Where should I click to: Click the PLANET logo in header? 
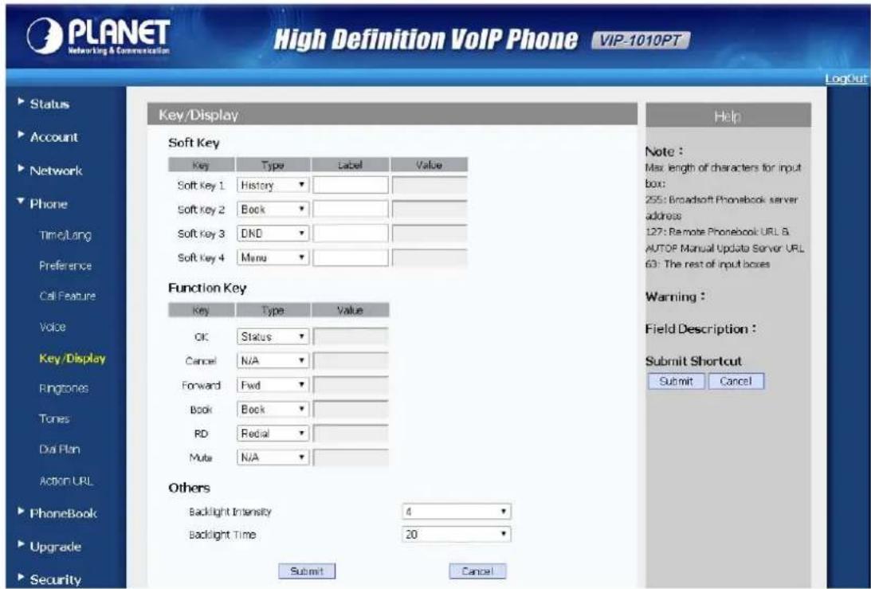[x=99, y=37]
